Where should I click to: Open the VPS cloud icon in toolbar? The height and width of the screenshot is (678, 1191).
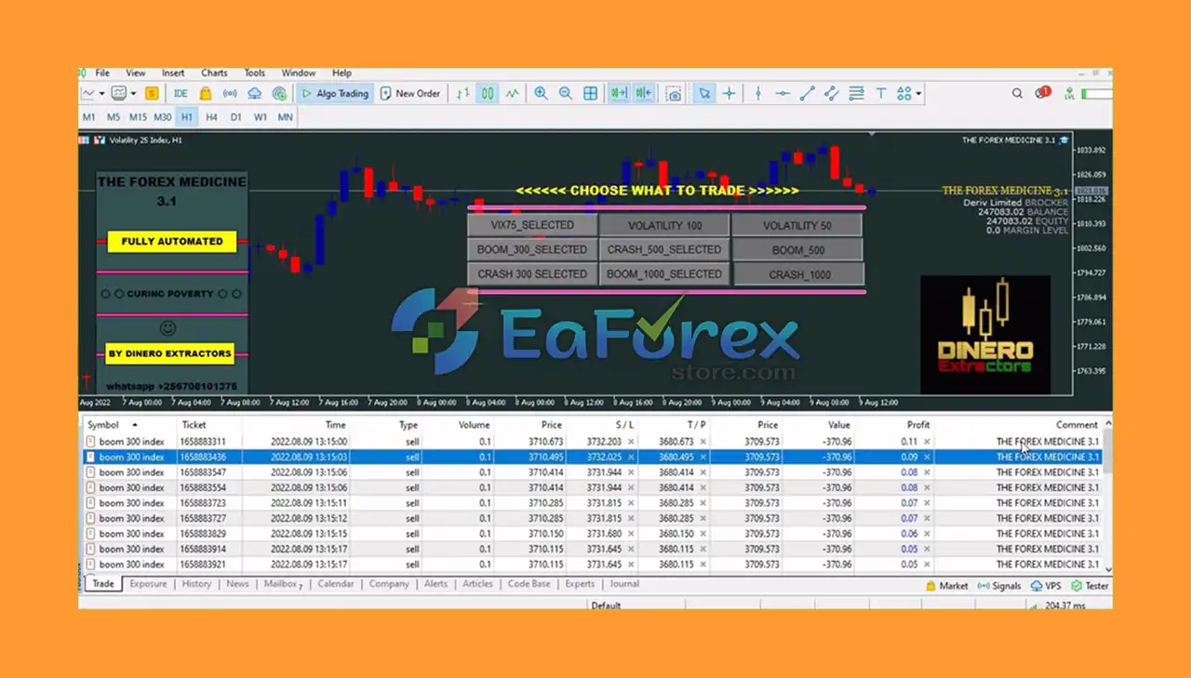(254, 93)
